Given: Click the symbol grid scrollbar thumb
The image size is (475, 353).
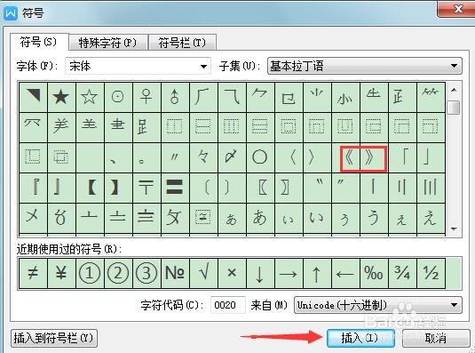Looking at the screenshot, I should tap(454, 108).
